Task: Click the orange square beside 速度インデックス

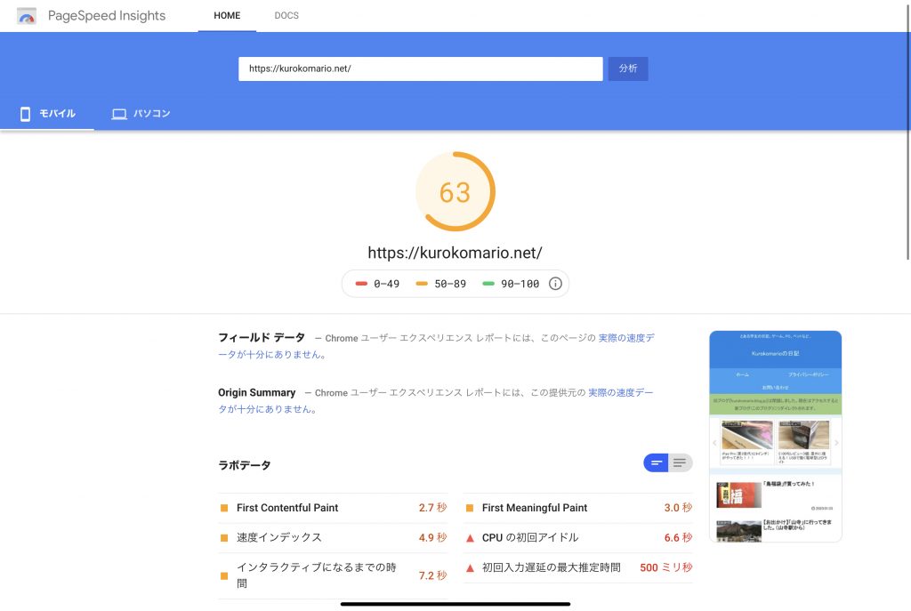Action: click(224, 538)
